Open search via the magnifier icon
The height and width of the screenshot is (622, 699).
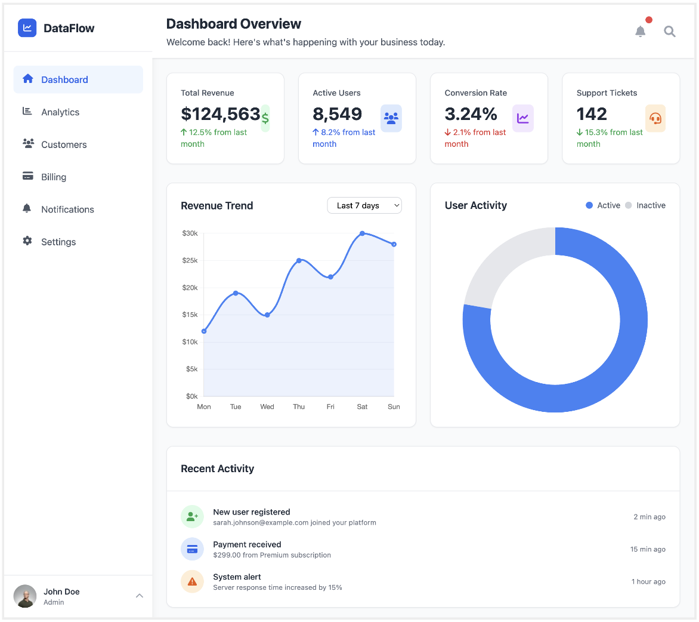click(x=670, y=32)
